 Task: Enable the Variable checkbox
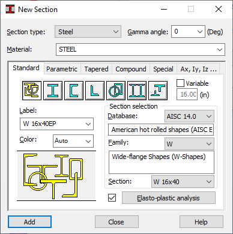180,83
